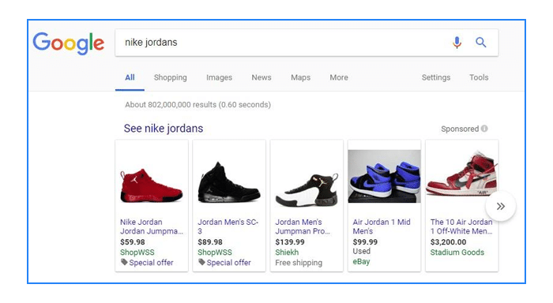Click the Sponsored info icon

pos(484,129)
